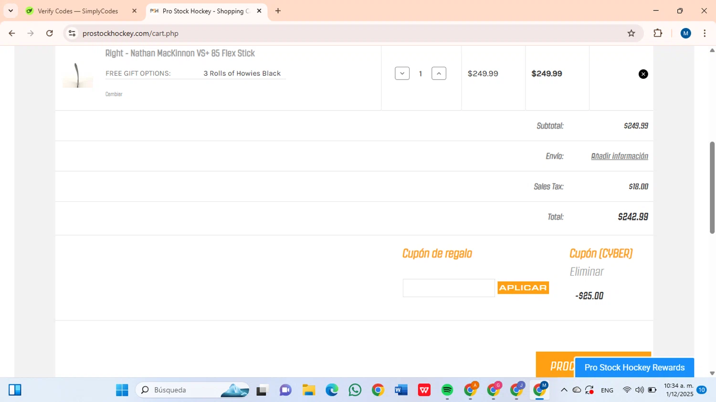This screenshot has width=716, height=402.
Task: Open WPS Office from taskbar
Action: coord(424,390)
